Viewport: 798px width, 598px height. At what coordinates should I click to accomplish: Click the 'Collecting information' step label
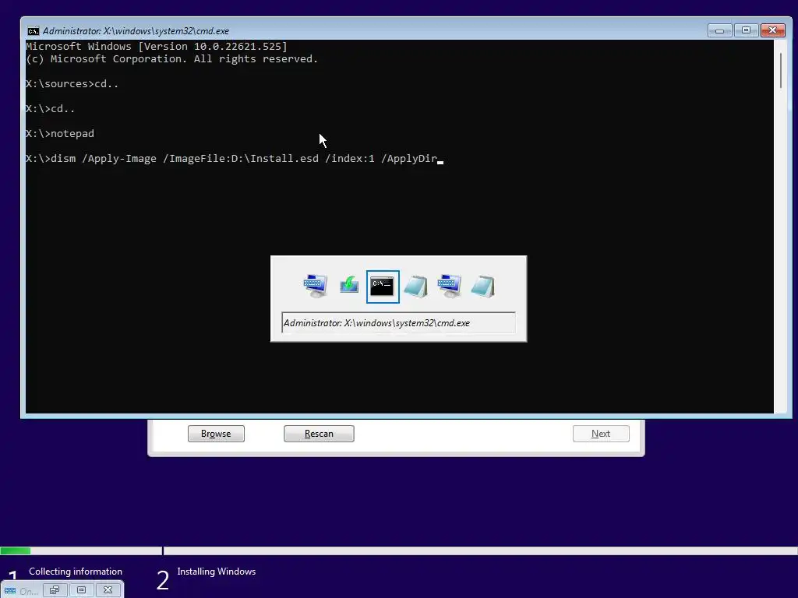(x=76, y=572)
